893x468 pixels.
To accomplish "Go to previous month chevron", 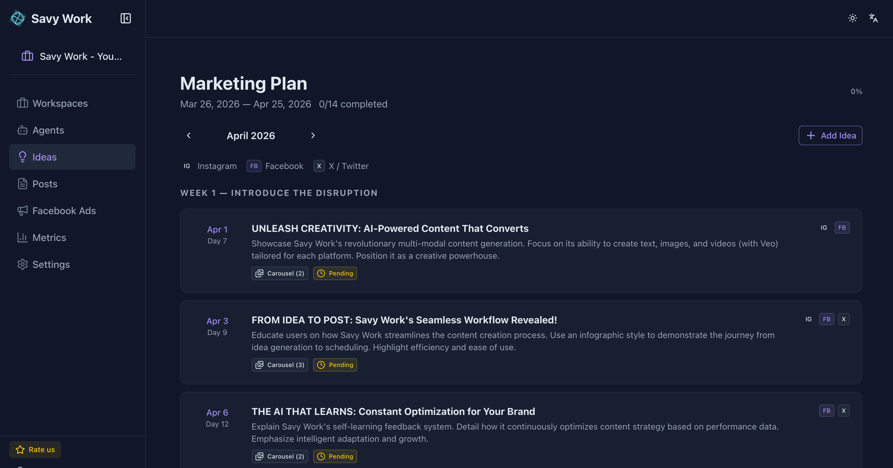I will pyautogui.click(x=189, y=135).
